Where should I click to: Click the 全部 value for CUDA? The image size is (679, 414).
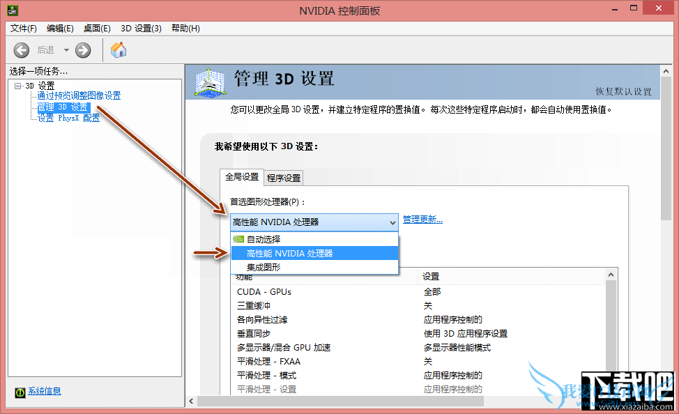tap(432, 292)
